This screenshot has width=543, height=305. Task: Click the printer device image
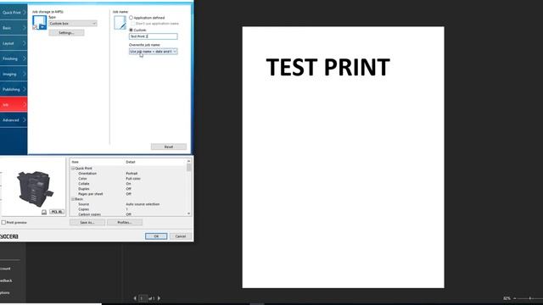(35, 188)
